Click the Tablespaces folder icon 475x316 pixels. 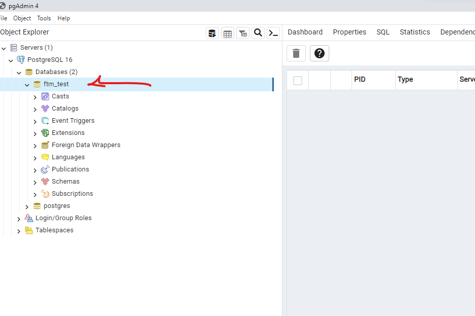pyautogui.click(x=29, y=230)
